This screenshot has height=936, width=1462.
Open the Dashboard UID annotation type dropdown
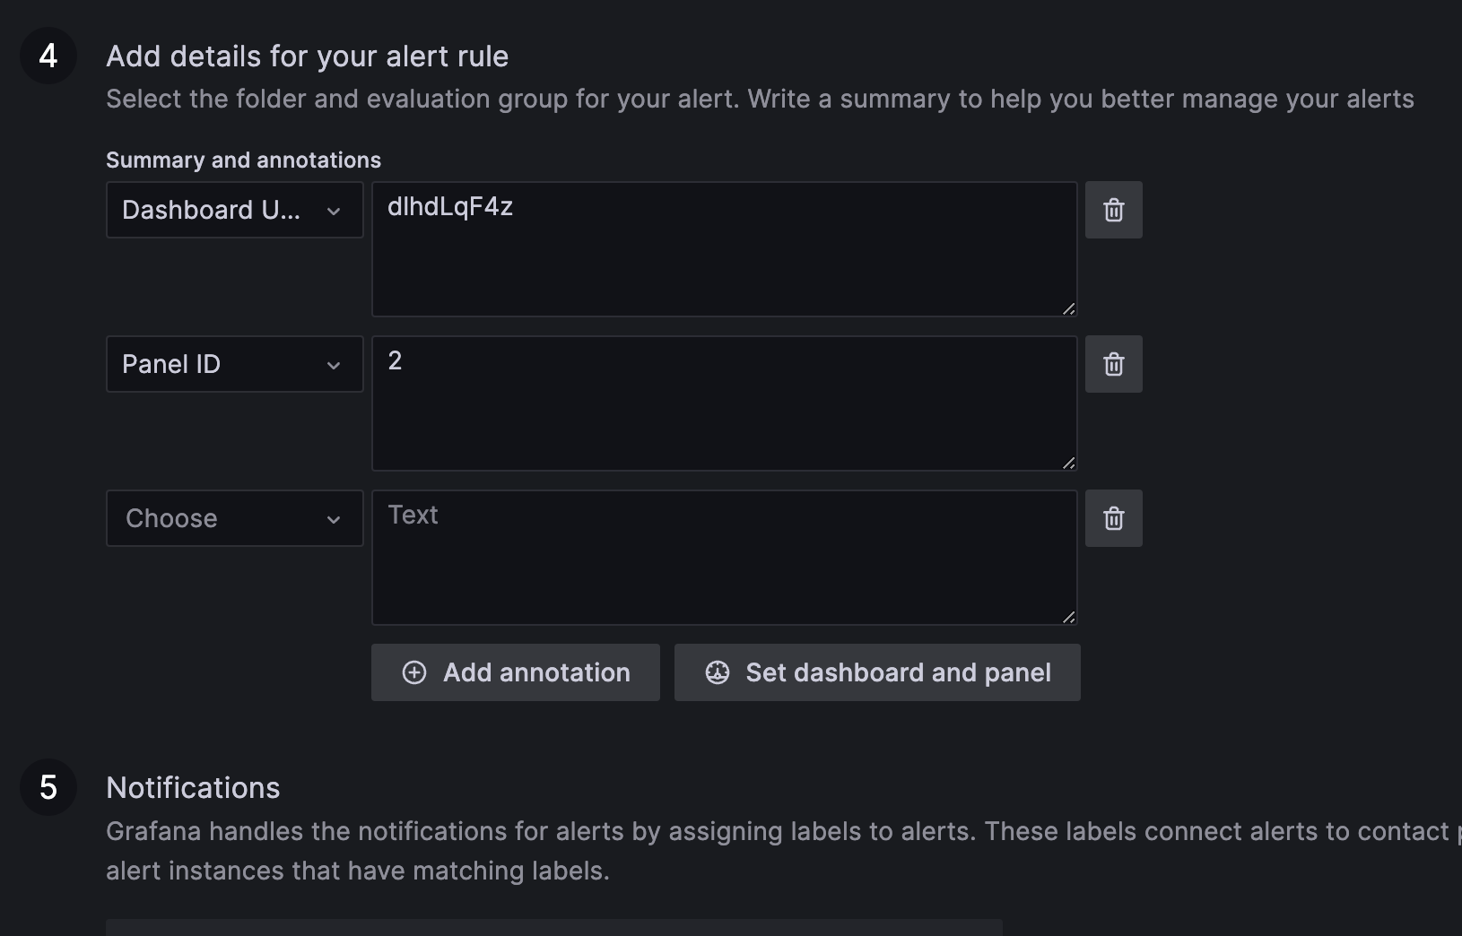pos(233,211)
